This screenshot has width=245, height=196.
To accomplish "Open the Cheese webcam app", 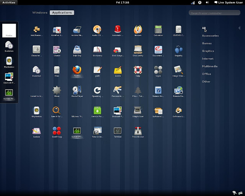I will (57, 49).
